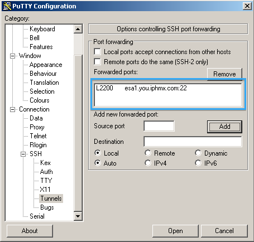Open the Keyboard category

click(42, 29)
